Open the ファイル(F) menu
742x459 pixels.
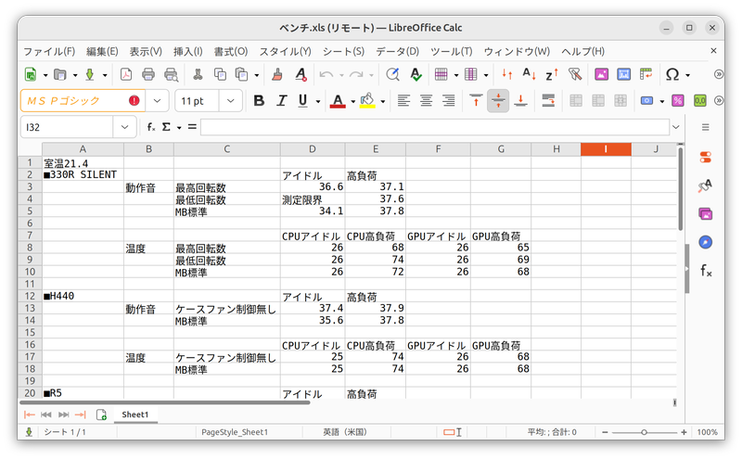(49, 51)
